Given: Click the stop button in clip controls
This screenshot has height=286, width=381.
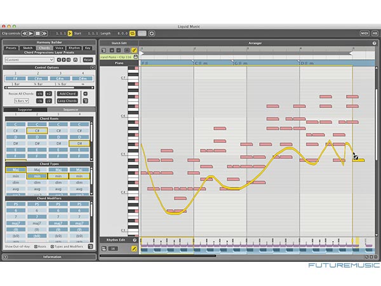Looking at the screenshot, I should coord(37,34).
